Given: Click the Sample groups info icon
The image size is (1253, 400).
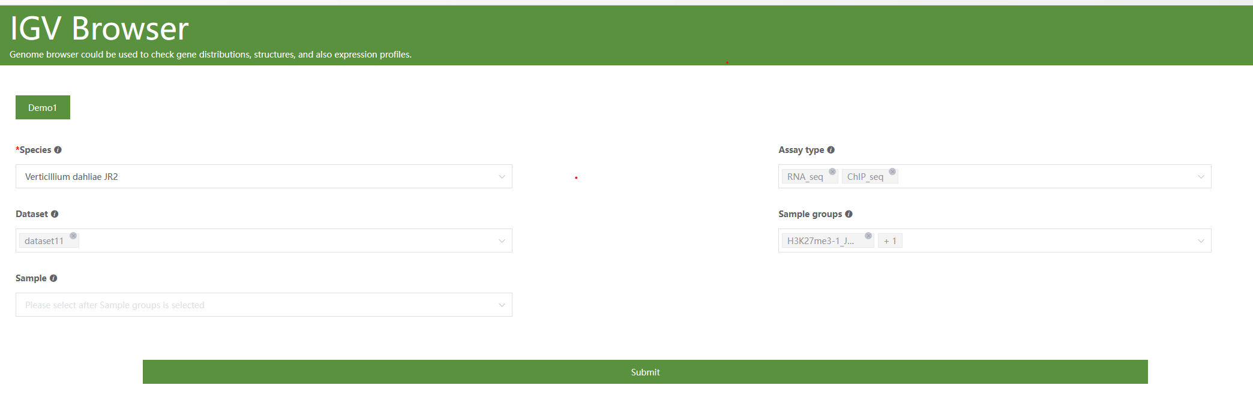Looking at the screenshot, I should click(x=849, y=214).
